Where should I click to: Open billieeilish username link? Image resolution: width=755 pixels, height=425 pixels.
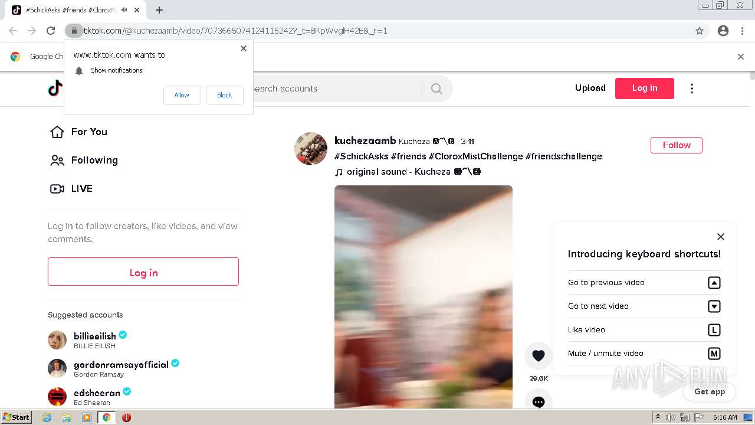[95, 336]
